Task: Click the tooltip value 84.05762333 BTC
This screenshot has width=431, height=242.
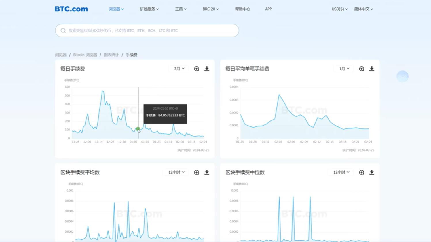Action: (172, 115)
